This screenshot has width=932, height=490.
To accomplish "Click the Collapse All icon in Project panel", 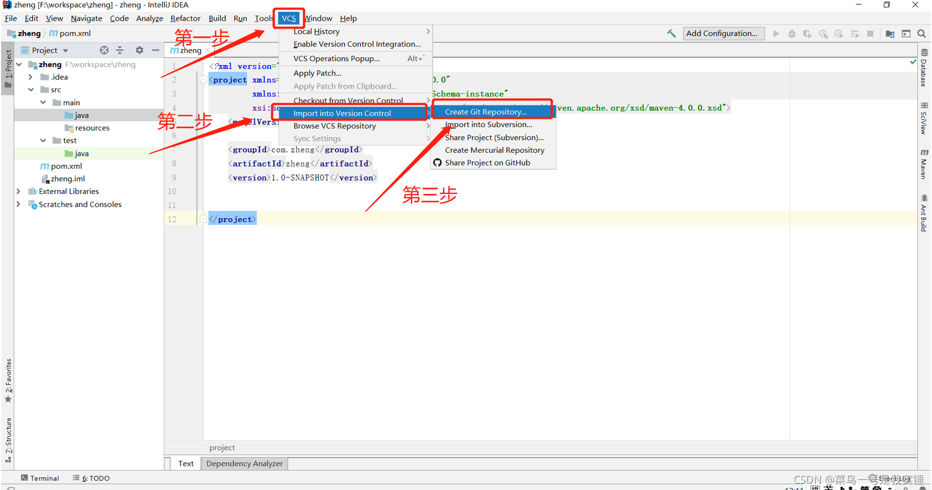I will tap(120, 50).
